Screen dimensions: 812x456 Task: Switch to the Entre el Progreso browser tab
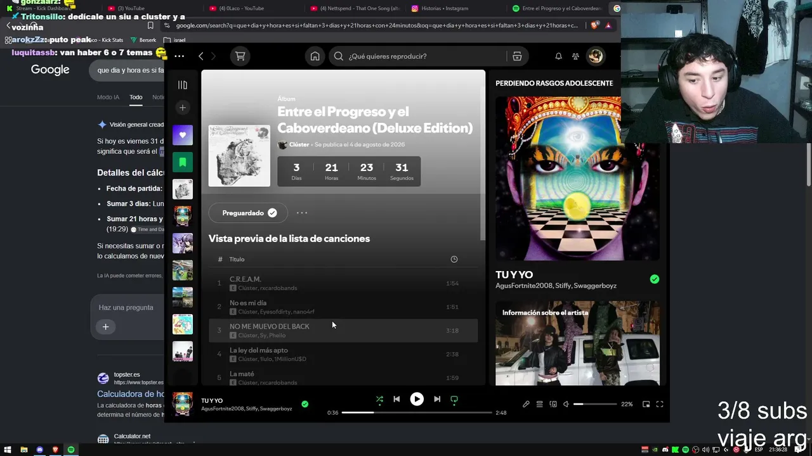coord(558,8)
